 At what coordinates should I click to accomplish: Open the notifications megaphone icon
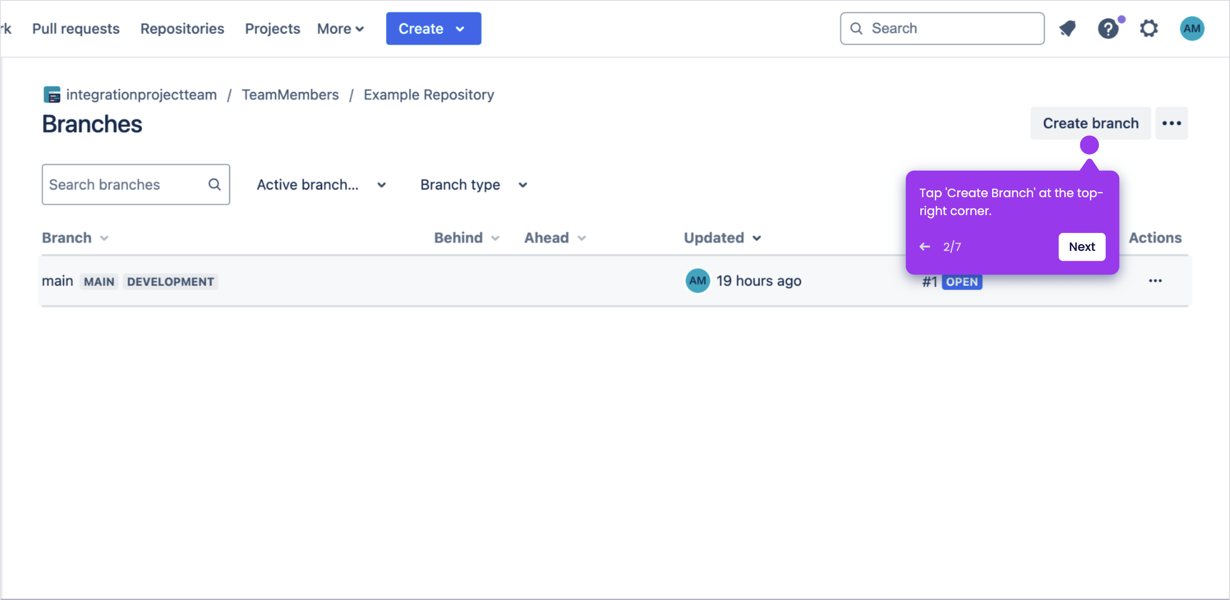tap(1068, 29)
